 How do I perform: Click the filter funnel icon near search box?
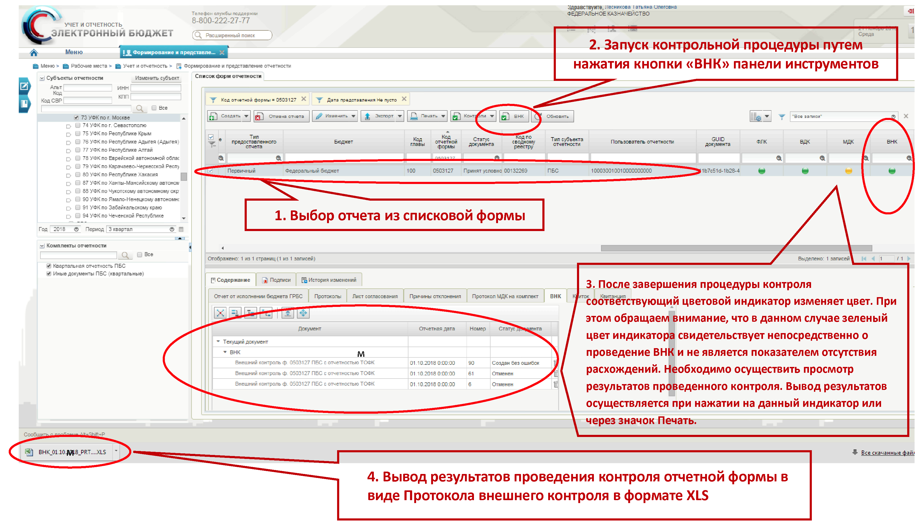[781, 117]
